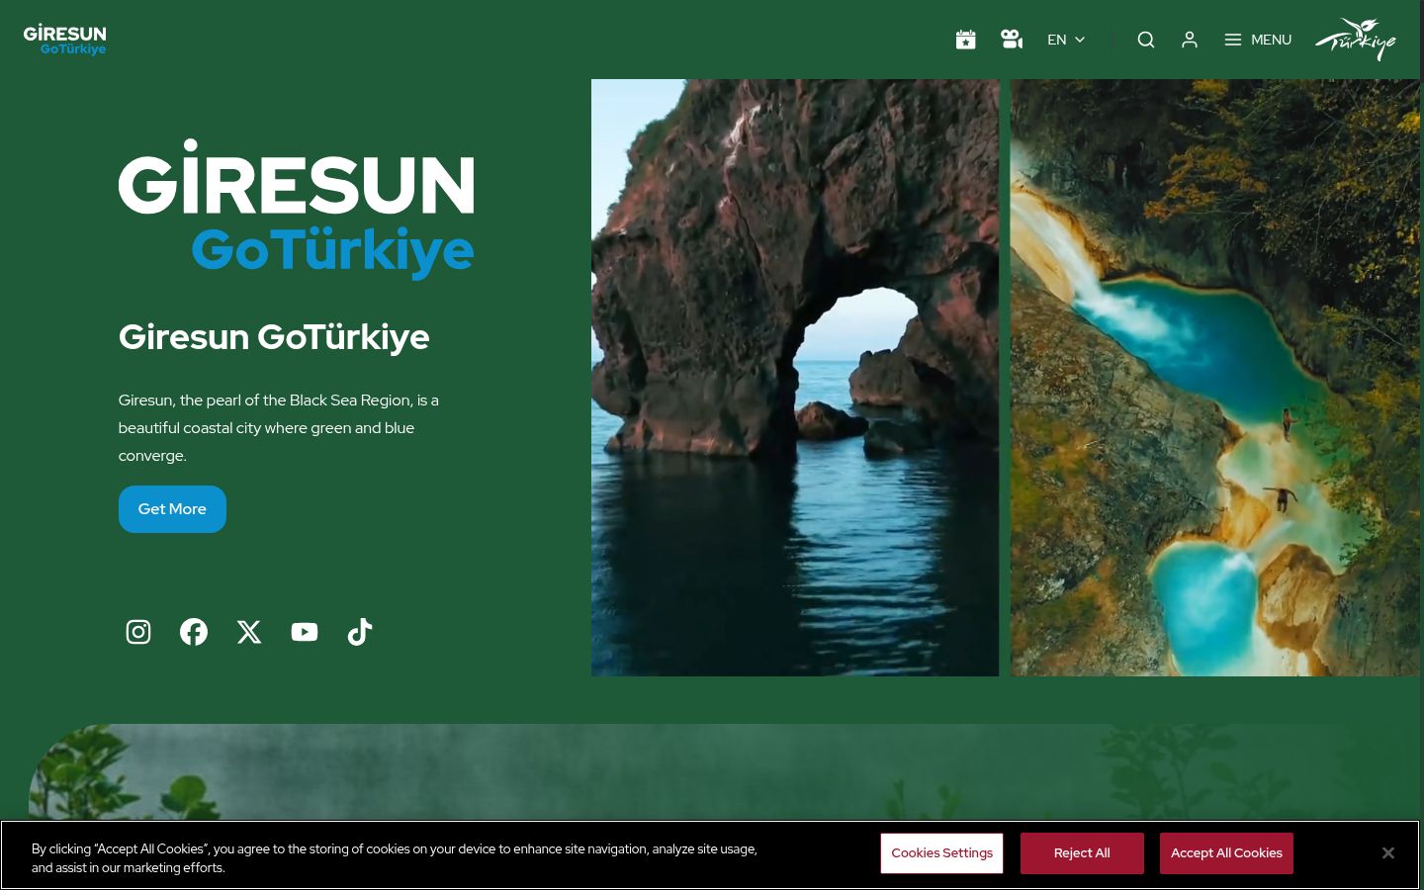Click the Türkiye logo in header
Image resolution: width=1424 pixels, height=890 pixels.
1355,40
